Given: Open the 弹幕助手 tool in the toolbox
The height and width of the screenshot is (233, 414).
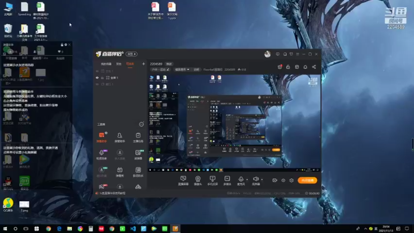Looking at the screenshot, I should pos(101,137).
